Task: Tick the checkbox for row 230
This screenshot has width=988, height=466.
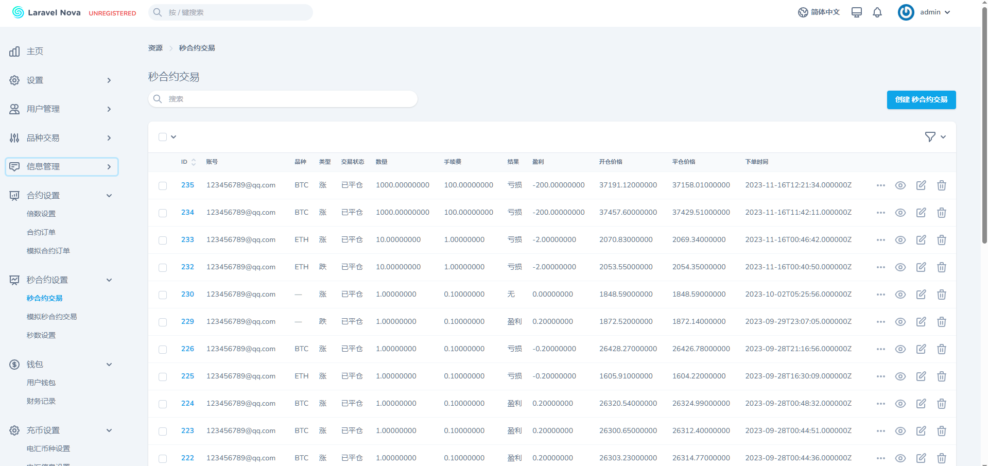Action: [x=163, y=295]
